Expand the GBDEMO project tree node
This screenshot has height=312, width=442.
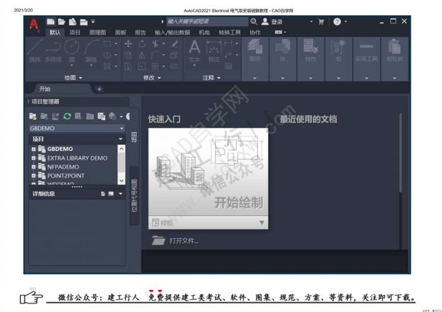point(34,149)
